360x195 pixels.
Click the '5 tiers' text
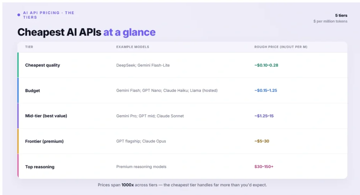341,15
